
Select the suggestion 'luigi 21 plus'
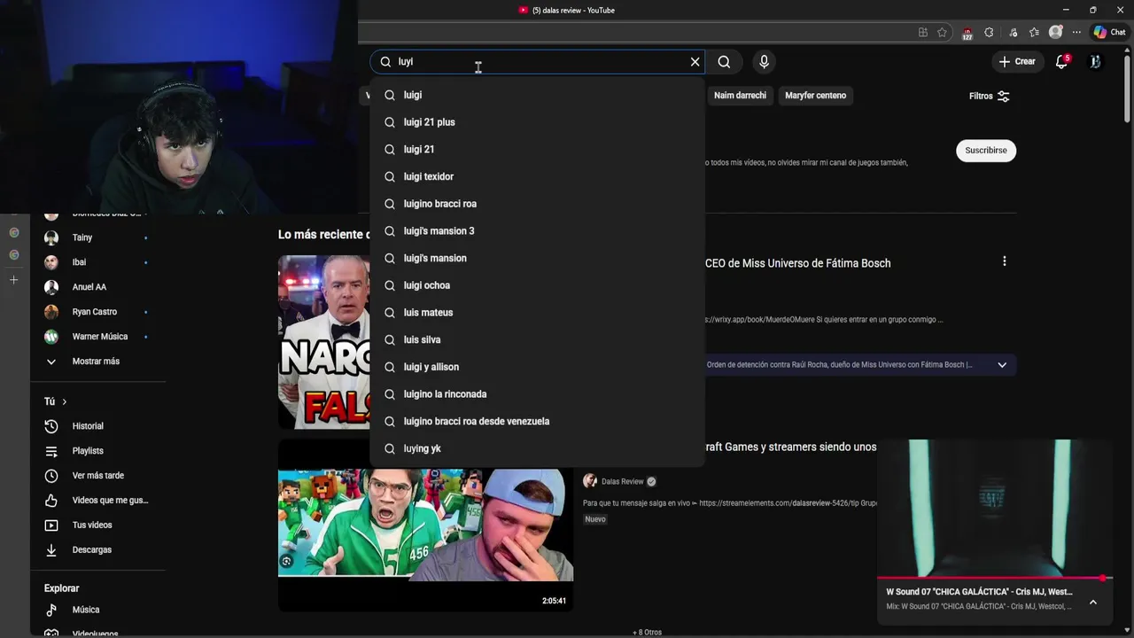pos(537,122)
